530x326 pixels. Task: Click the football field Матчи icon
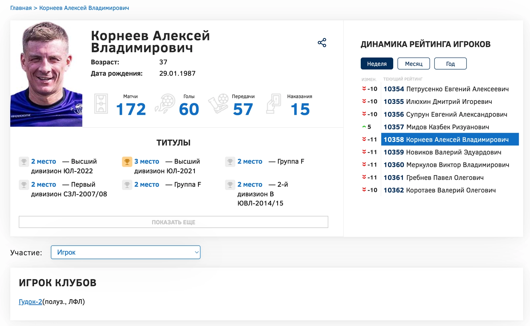click(x=101, y=104)
